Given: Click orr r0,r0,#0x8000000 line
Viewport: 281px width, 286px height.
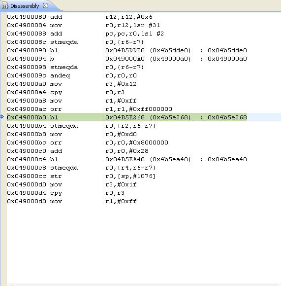Looking at the screenshot, I should [x=88, y=143].
